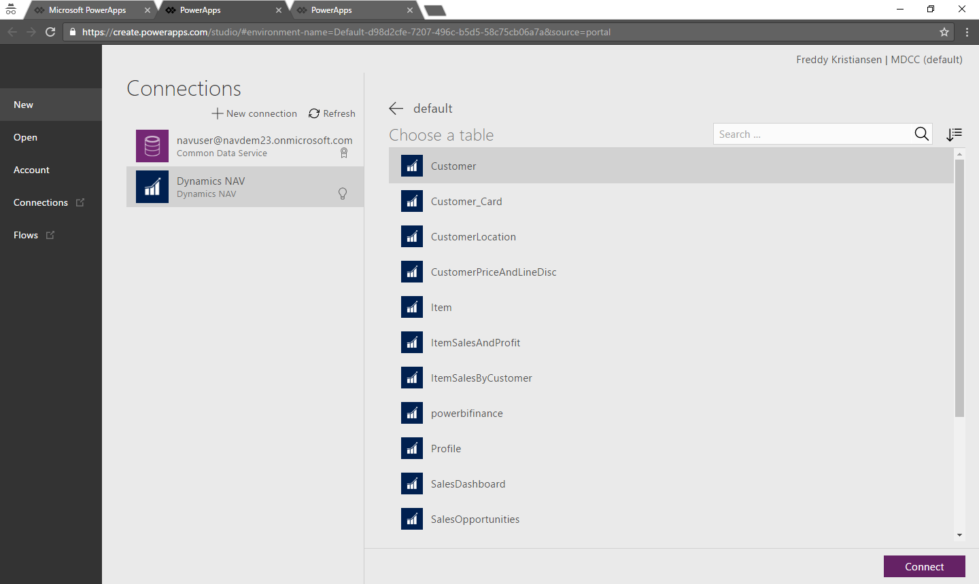Click the Refresh connections icon
Screen dimensions: 979x584
tap(314, 113)
